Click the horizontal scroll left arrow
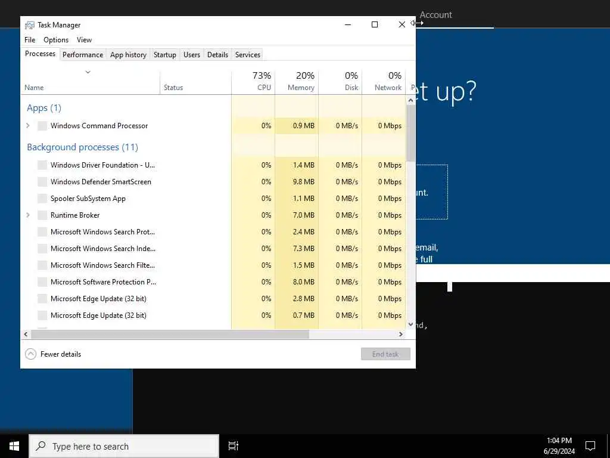 pos(26,334)
